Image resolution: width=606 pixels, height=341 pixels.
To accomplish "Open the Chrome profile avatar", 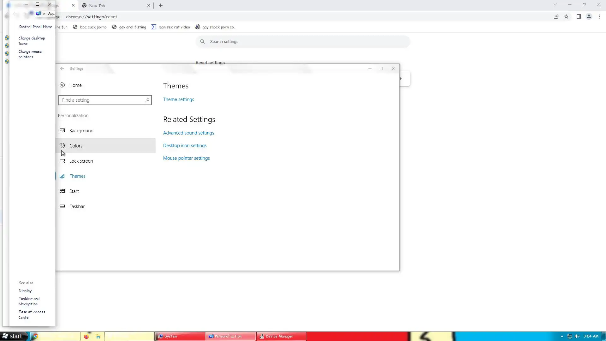I will 589,17.
